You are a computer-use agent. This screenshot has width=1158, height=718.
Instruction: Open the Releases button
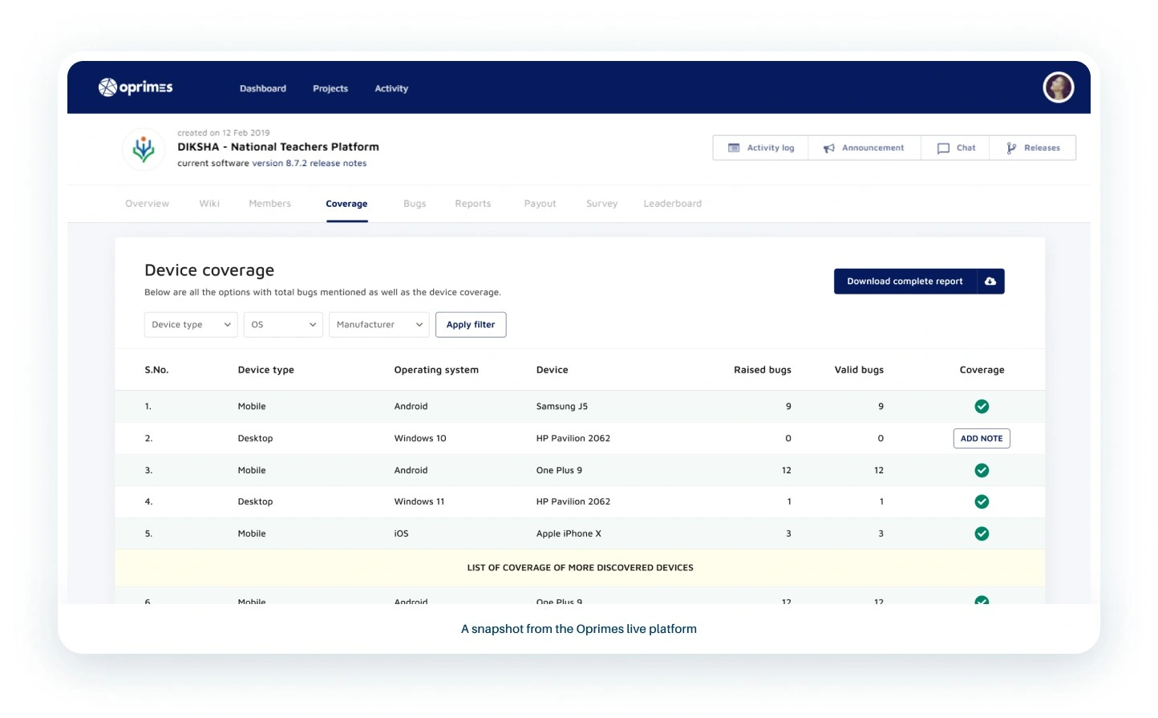coord(1033,148)
